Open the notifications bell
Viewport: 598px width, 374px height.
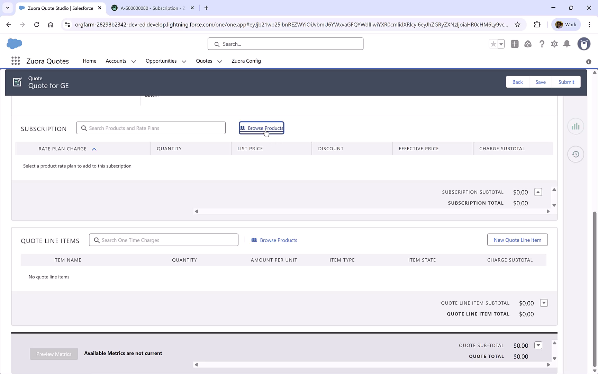(x=567, y=44)
